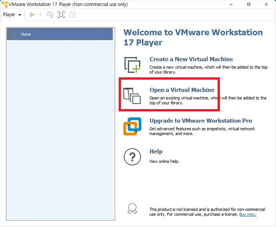Enter full screen mode via toolbar icon

point(61,15)
